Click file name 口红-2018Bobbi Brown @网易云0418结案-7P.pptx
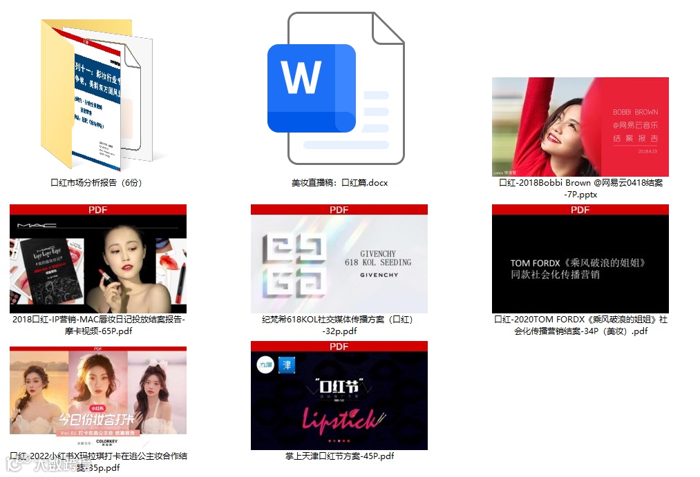Viewport: 700px width, 477px height. [580, 188]
